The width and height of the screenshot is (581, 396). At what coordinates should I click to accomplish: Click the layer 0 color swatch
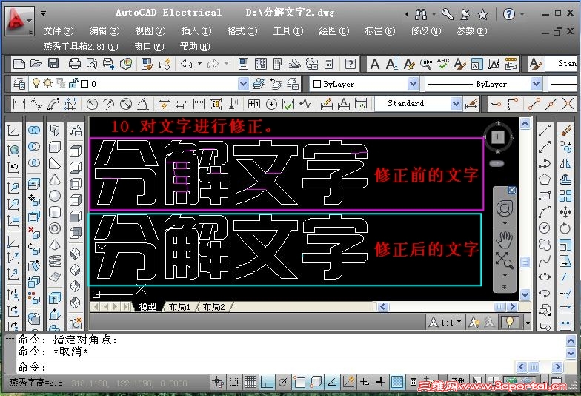[x=84, y=84]
